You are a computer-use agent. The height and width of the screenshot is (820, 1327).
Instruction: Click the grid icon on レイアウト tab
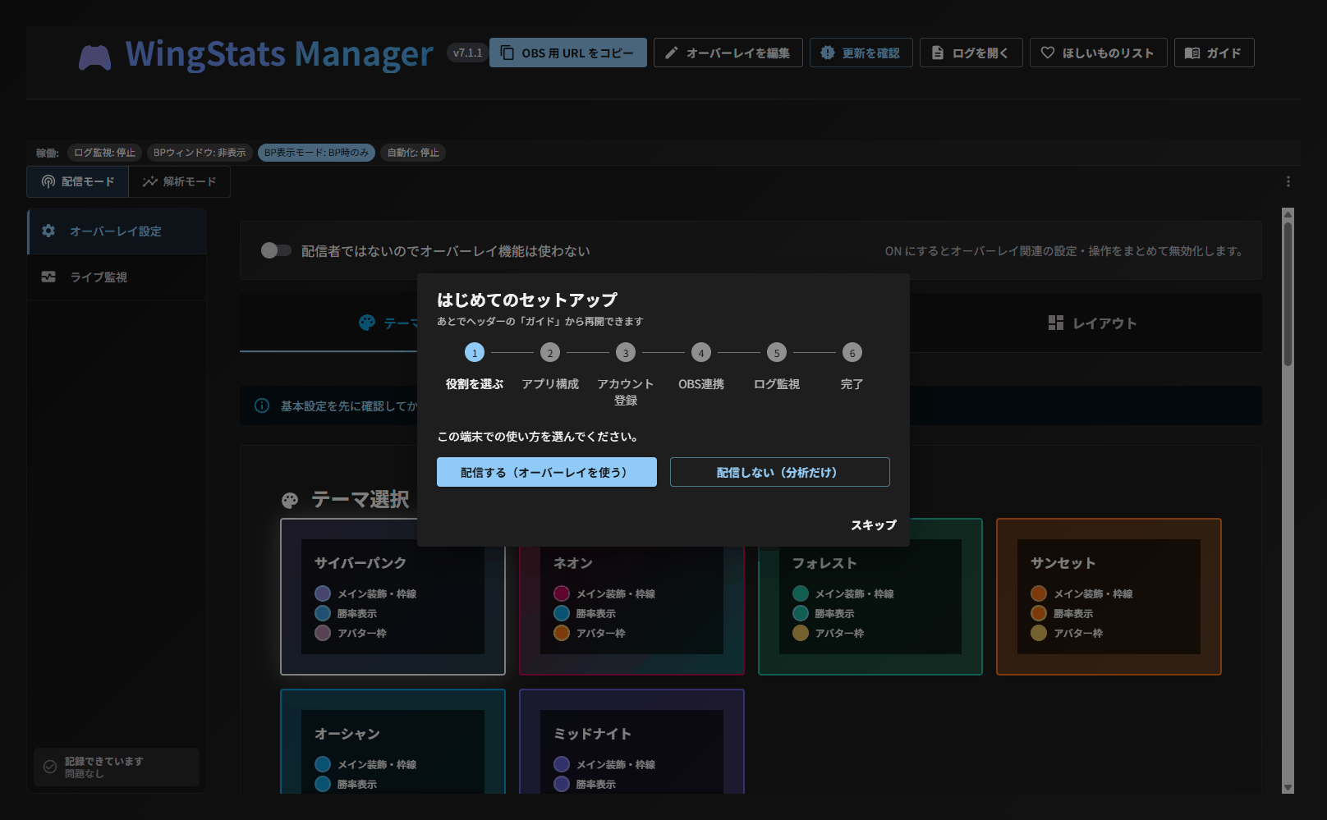point(1056,323)
